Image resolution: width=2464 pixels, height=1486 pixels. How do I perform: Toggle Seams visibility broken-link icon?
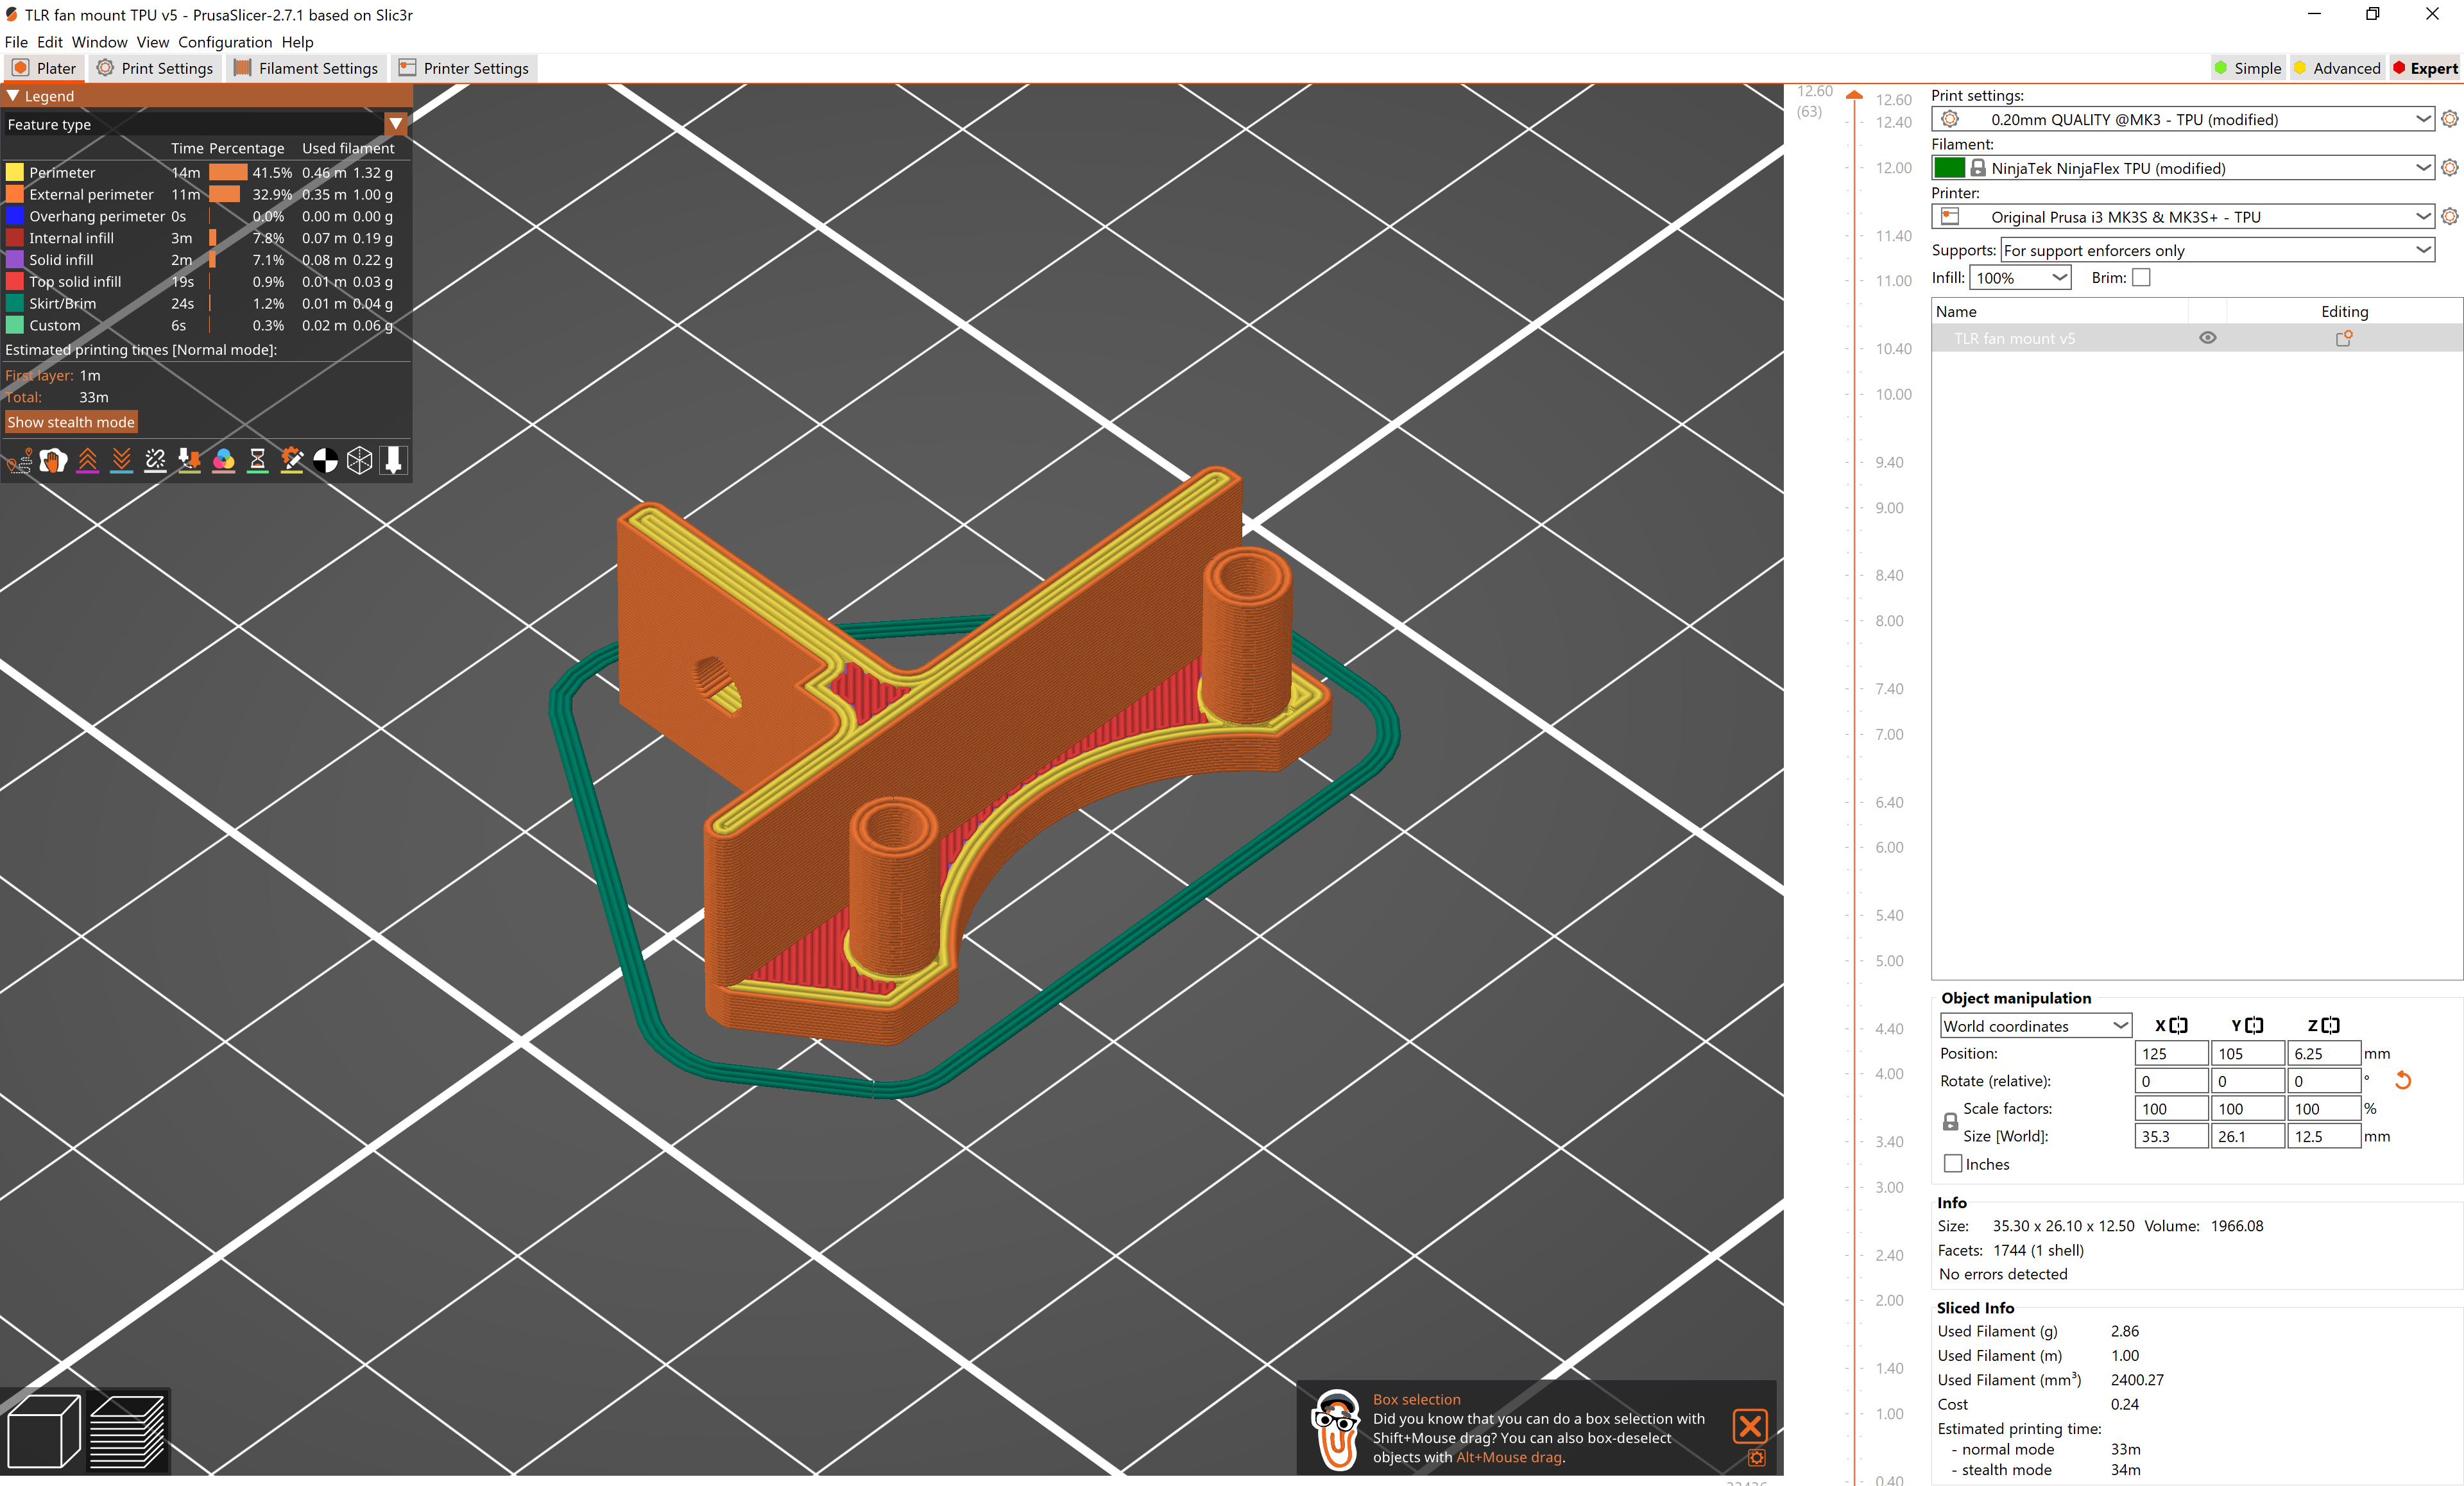[x=155, y=460]
